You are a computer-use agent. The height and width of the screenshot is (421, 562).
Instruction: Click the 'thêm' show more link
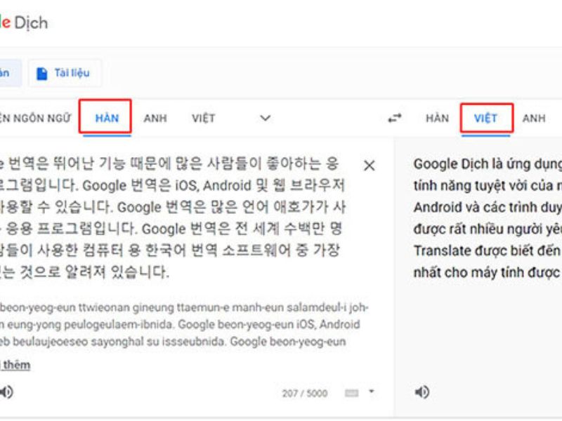[x=16, y=365]
